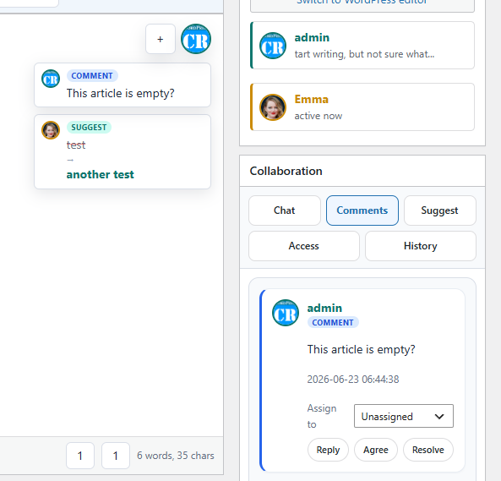Image resolution: width=501 pixels, height=481 pixels.
Task: Open the 'Assign to' Unassigned dropdown
Action: (x=404, y=416)
